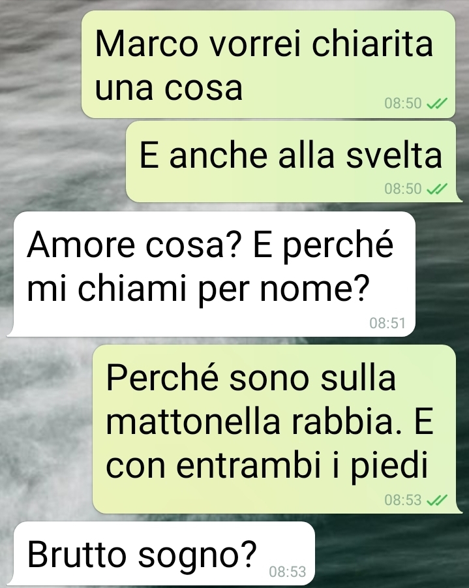Tap the 08:50 time under 'E anche alla svelta'
The height and width of the screenshot is (588, 469).
(x=403, y=189)
